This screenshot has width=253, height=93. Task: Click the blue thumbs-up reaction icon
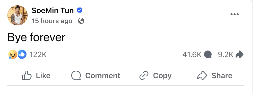click(x=22, y=54)
